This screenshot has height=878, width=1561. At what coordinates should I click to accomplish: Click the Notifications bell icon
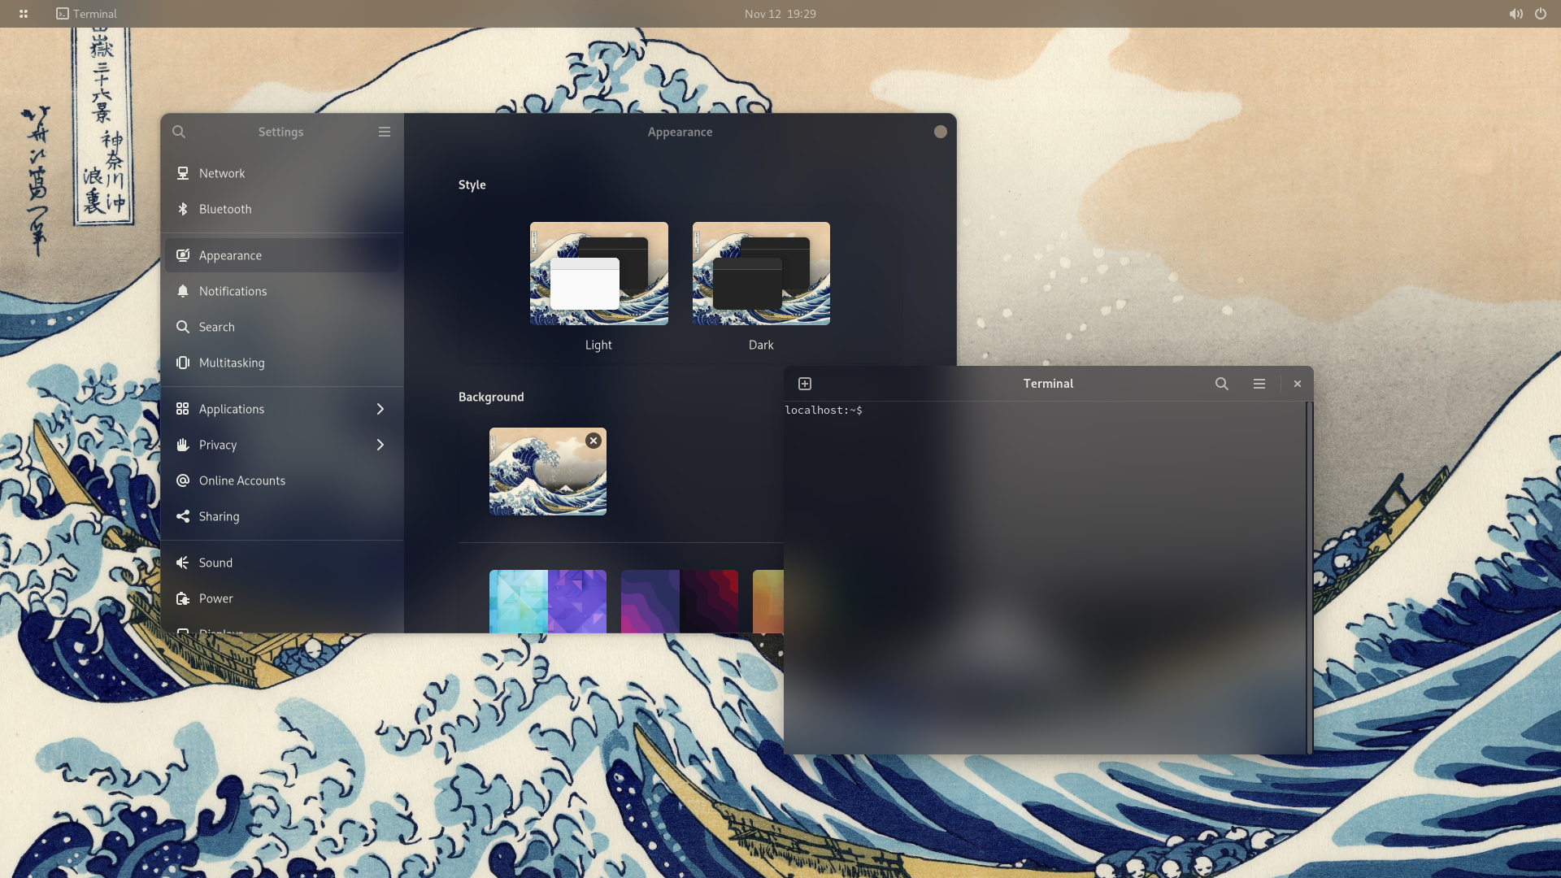[183, 291]
